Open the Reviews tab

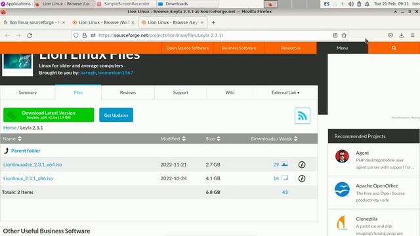(128, 92)
